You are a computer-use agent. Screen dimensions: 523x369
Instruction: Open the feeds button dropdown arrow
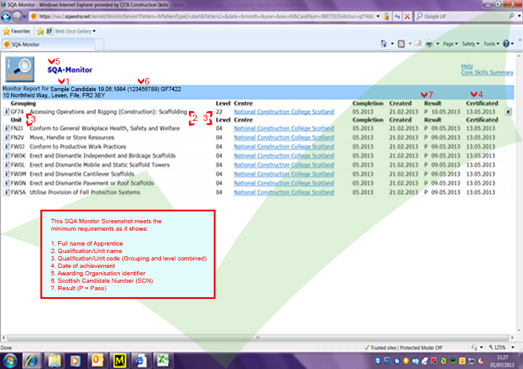(410, 43)
